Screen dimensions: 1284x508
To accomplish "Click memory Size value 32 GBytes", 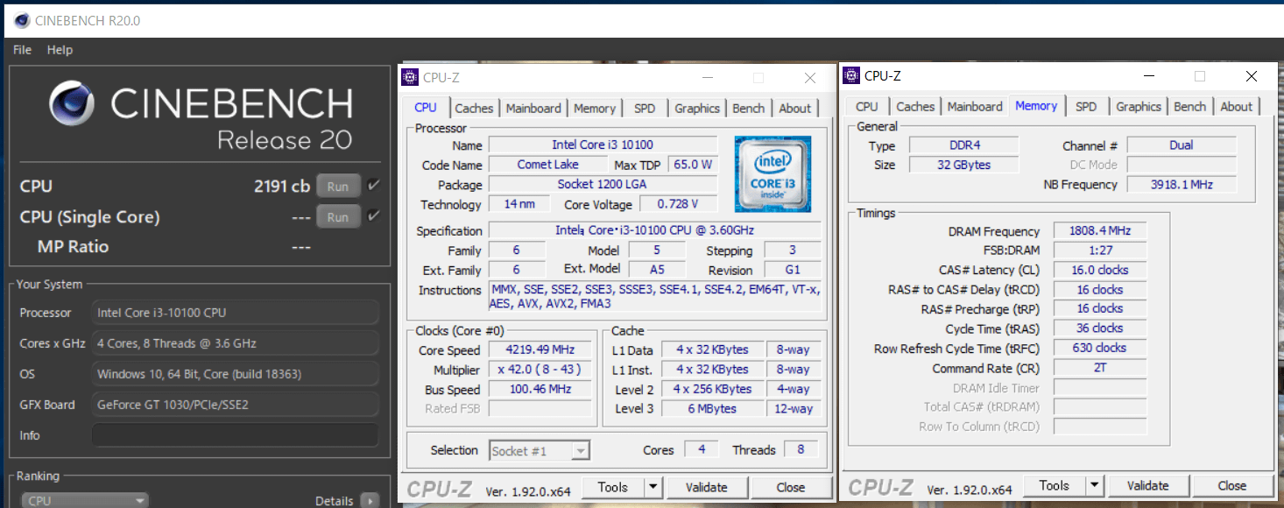I will point(963,165).
